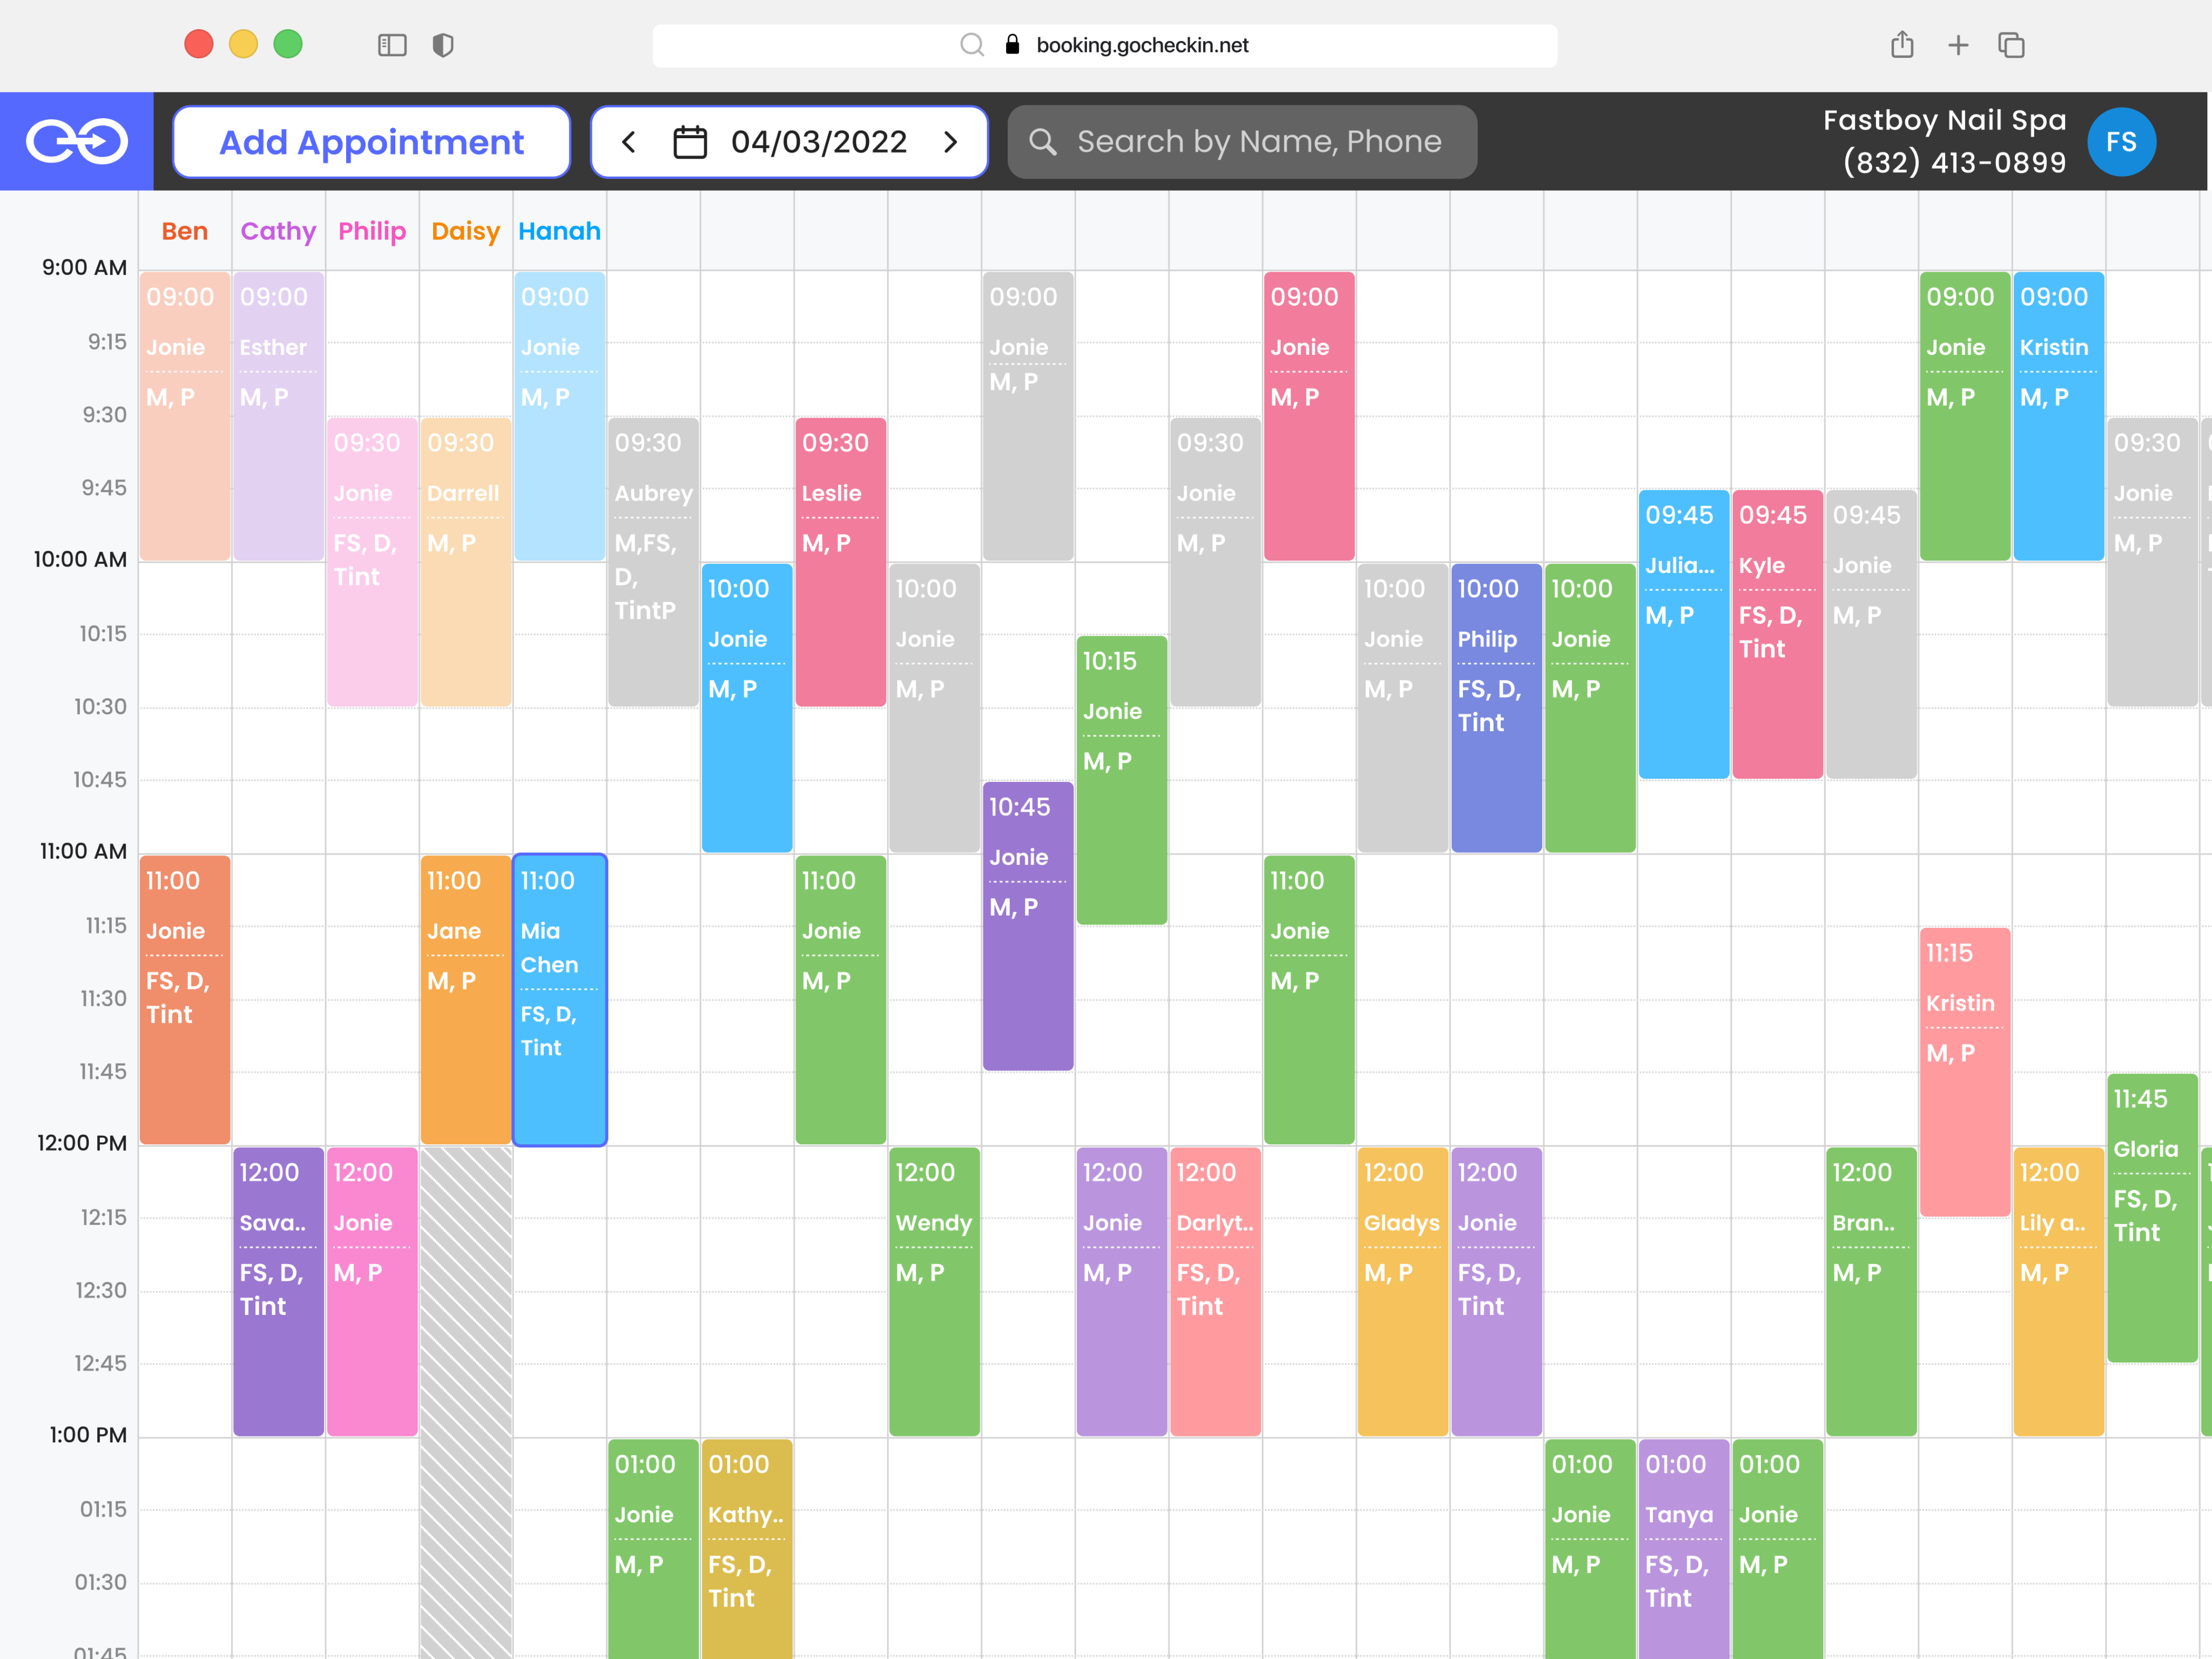2212x1659 pixels.
Task: Show tab overview icon in Safari
Action: click(x=2011, y=45)
